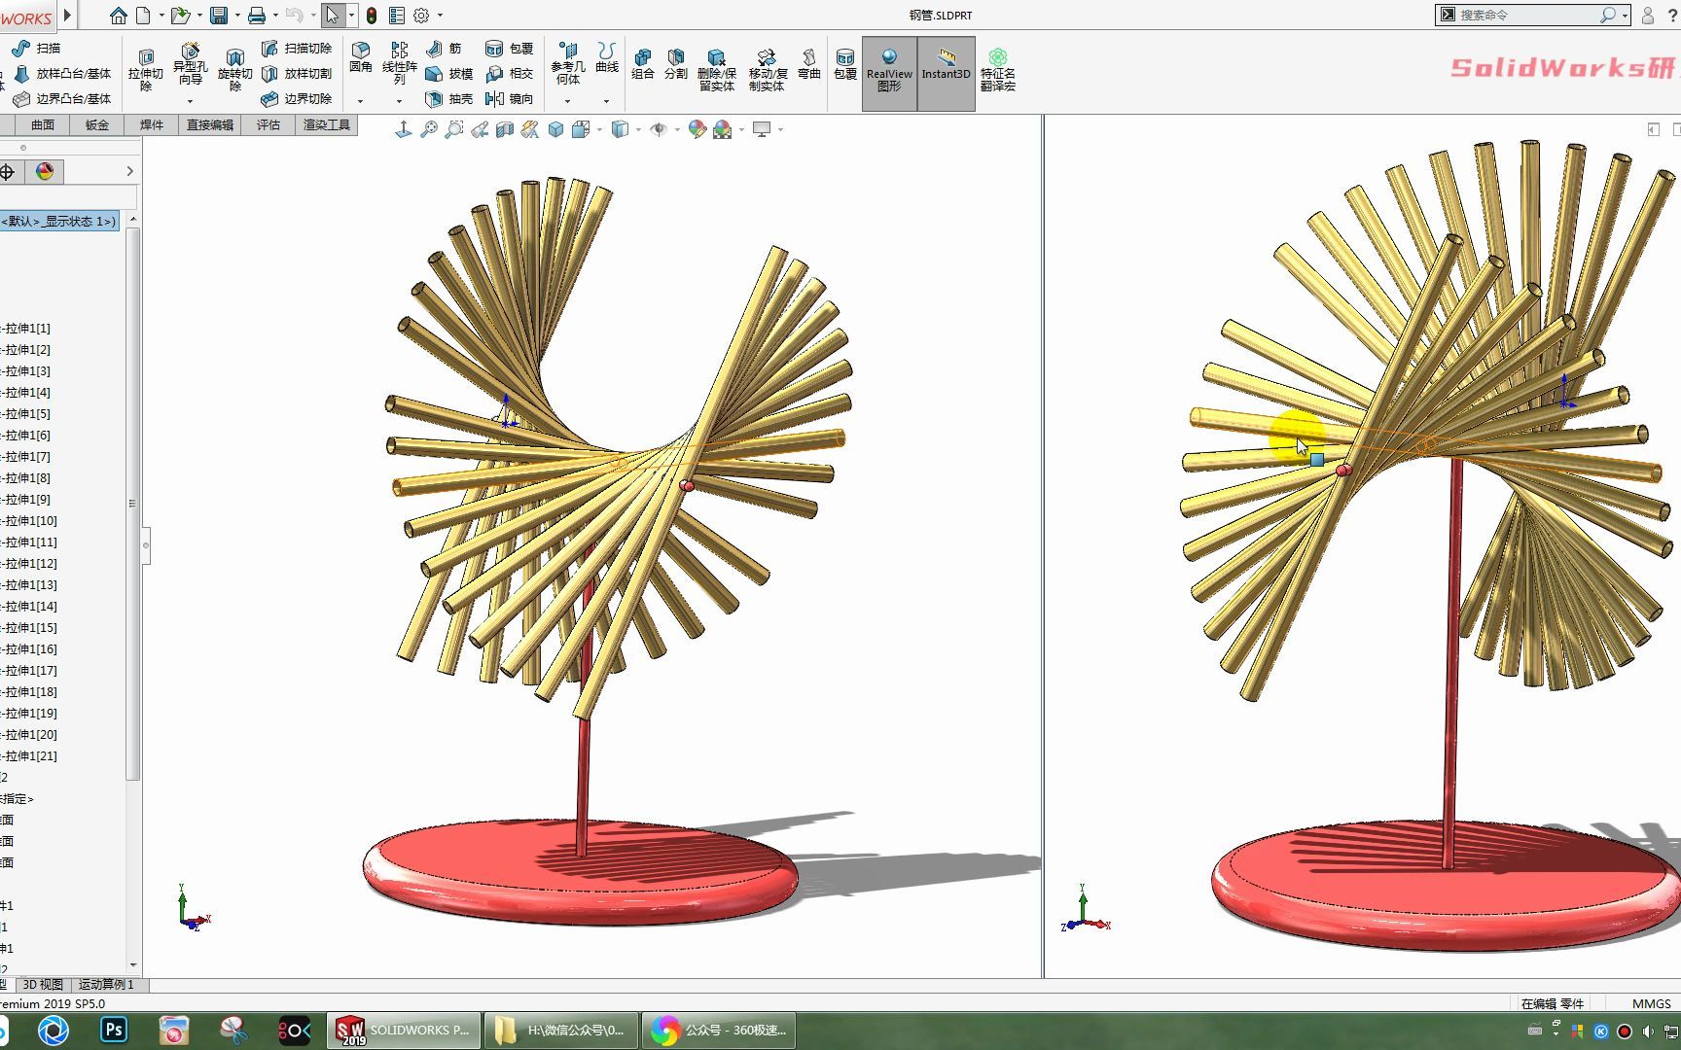Select the 相交 intersect tool
This screenshot has width=1681, height=1050.
(x=510, y=73)
